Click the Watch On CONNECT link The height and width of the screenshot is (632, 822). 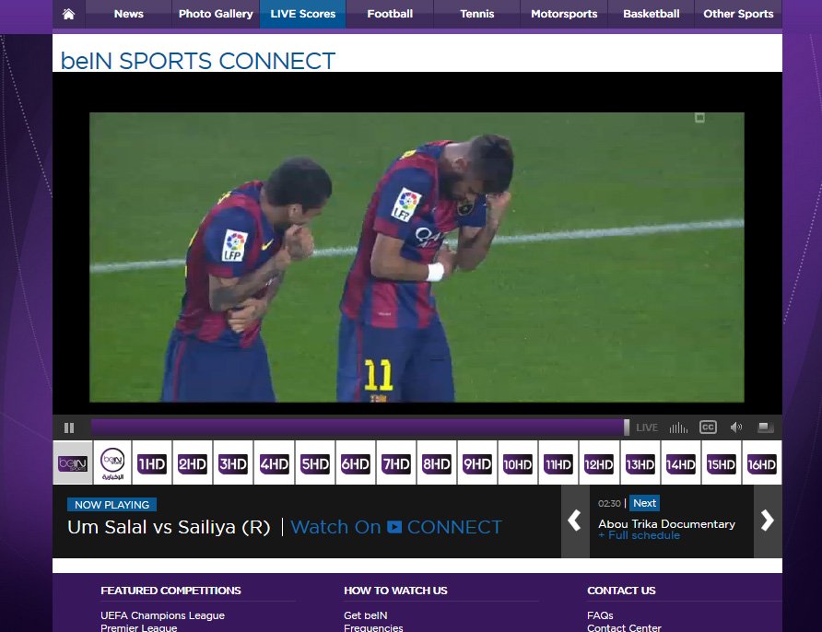point(396,527)
